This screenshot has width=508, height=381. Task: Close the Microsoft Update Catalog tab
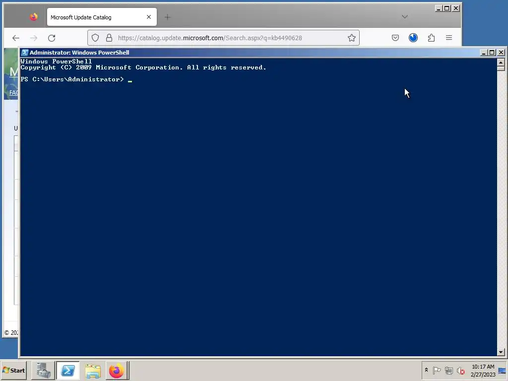[149, 17]
